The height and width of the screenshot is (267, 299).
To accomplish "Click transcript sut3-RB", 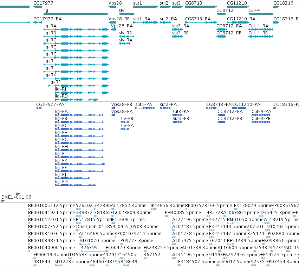I will coord(177,36).
